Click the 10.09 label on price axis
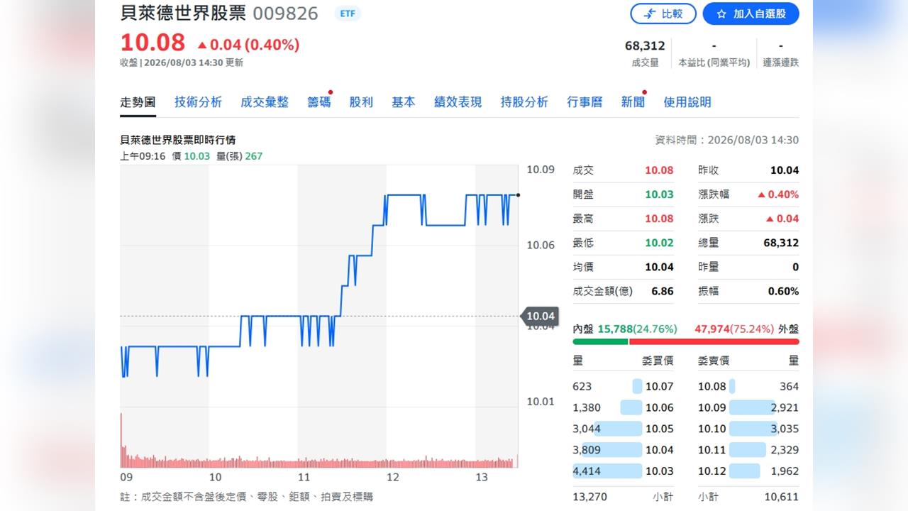Image resolution: width=908 pixels, height=511 pixels. click(541, 170)
